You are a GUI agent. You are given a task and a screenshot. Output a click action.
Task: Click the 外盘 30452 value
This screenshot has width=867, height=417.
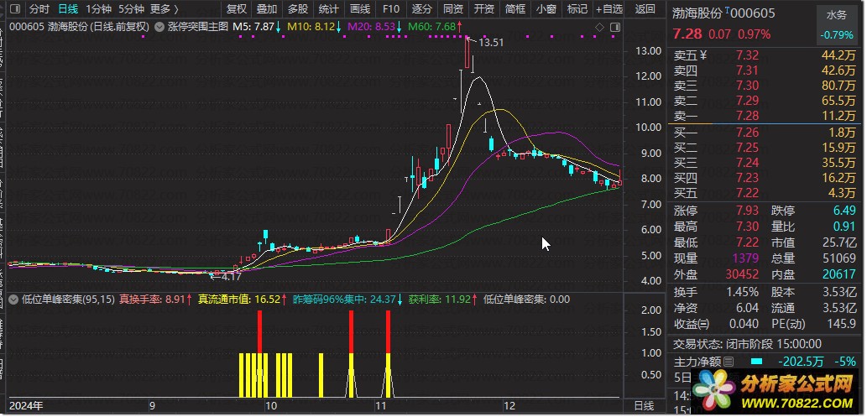742,274
